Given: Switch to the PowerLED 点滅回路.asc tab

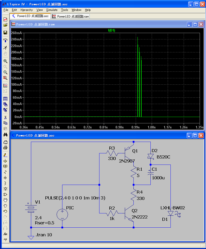Looking at the screenshot, I should (30, 16).
